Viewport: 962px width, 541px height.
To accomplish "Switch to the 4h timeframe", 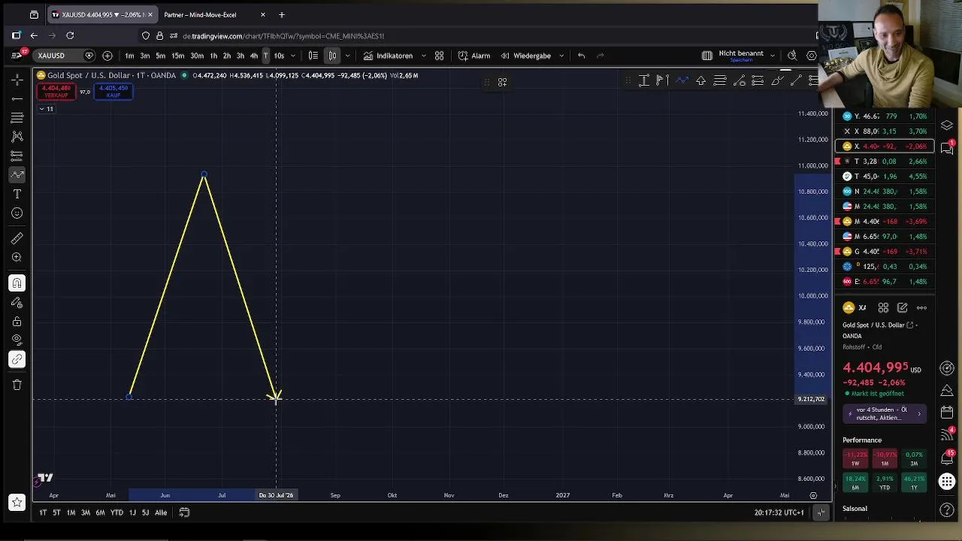I will point(253,56).
